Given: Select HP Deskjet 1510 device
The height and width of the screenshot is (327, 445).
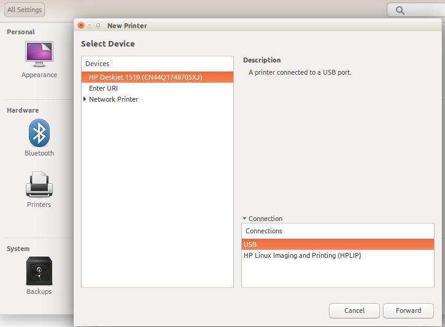Looking at the screenshot, I should (x=157, y=77).
